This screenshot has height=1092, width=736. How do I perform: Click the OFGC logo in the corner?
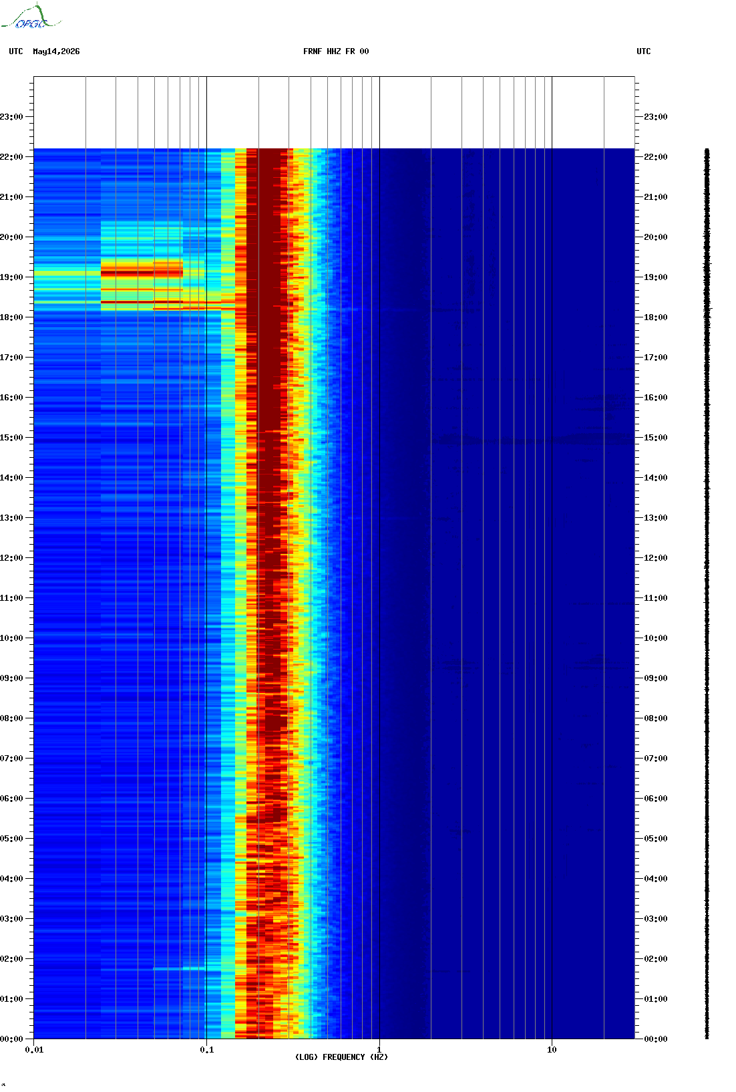click(x=30, y=17)
